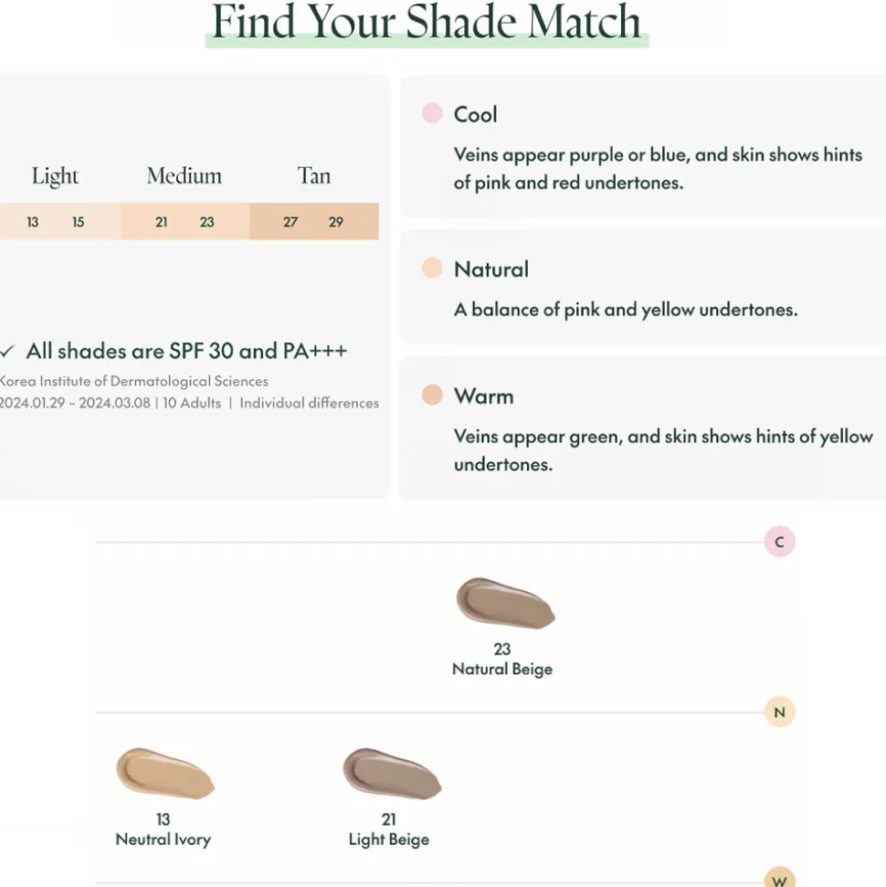This screenshot has height=887, width=886.
Task: Click the Natural Beige shade name
Action: click(502, 669)
